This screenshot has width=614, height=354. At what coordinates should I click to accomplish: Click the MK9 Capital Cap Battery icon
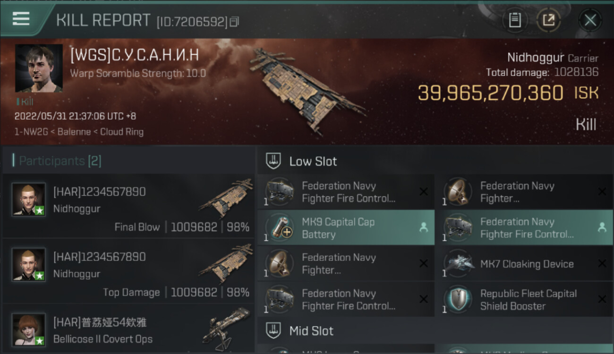280,228
